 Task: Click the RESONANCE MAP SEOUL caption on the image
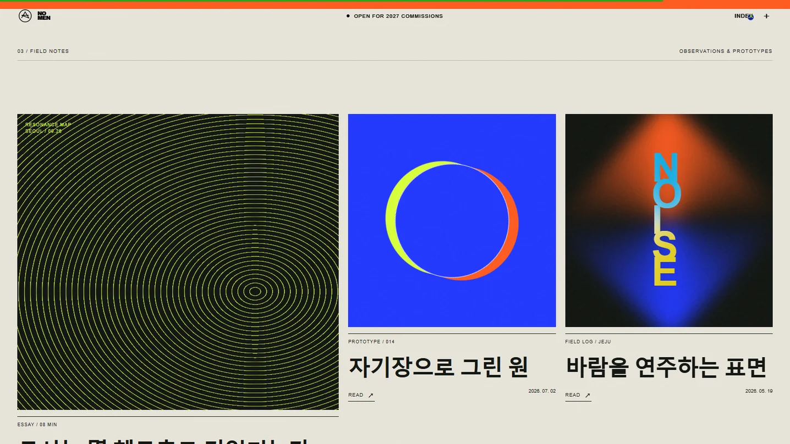[48, 128]
